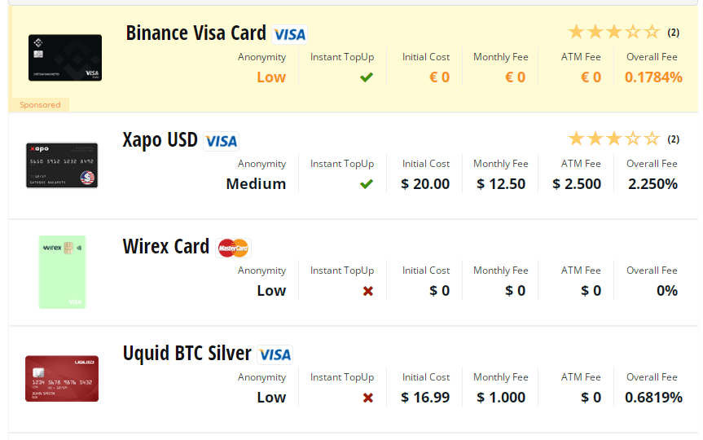Click the Xapo card image thumbnail
Image resolution: width=703 pixels, height=440 pixels.
pos(62,165)
